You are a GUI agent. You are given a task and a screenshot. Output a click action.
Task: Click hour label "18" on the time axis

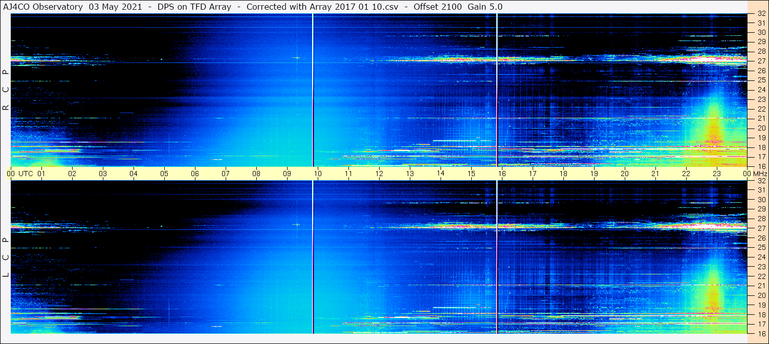pos(563,174)
